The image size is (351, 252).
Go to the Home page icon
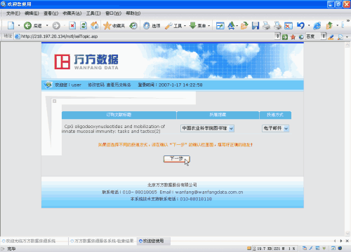point(95,25)
